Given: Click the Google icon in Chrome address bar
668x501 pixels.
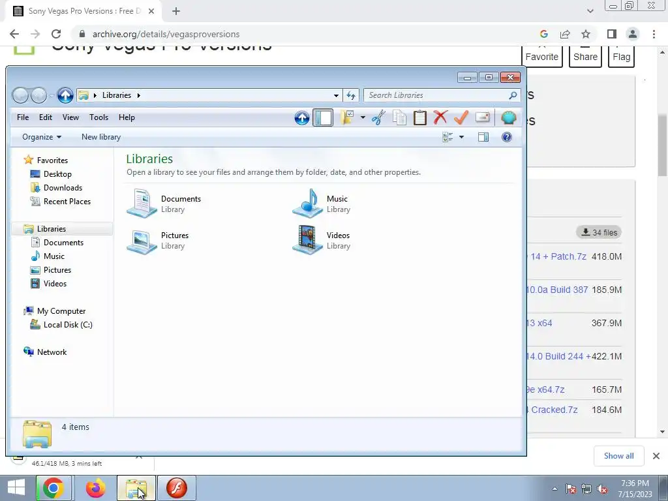Looking at the screenshot, I should point(543,34).
